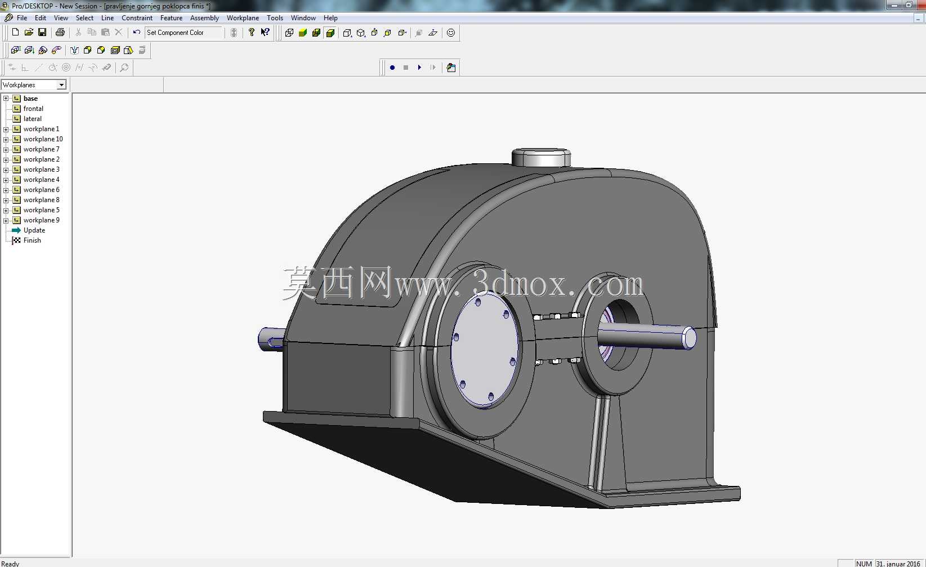Click the first cube view orientation icon
Viewport: 926px width, 567px height.
pos(347,33)
